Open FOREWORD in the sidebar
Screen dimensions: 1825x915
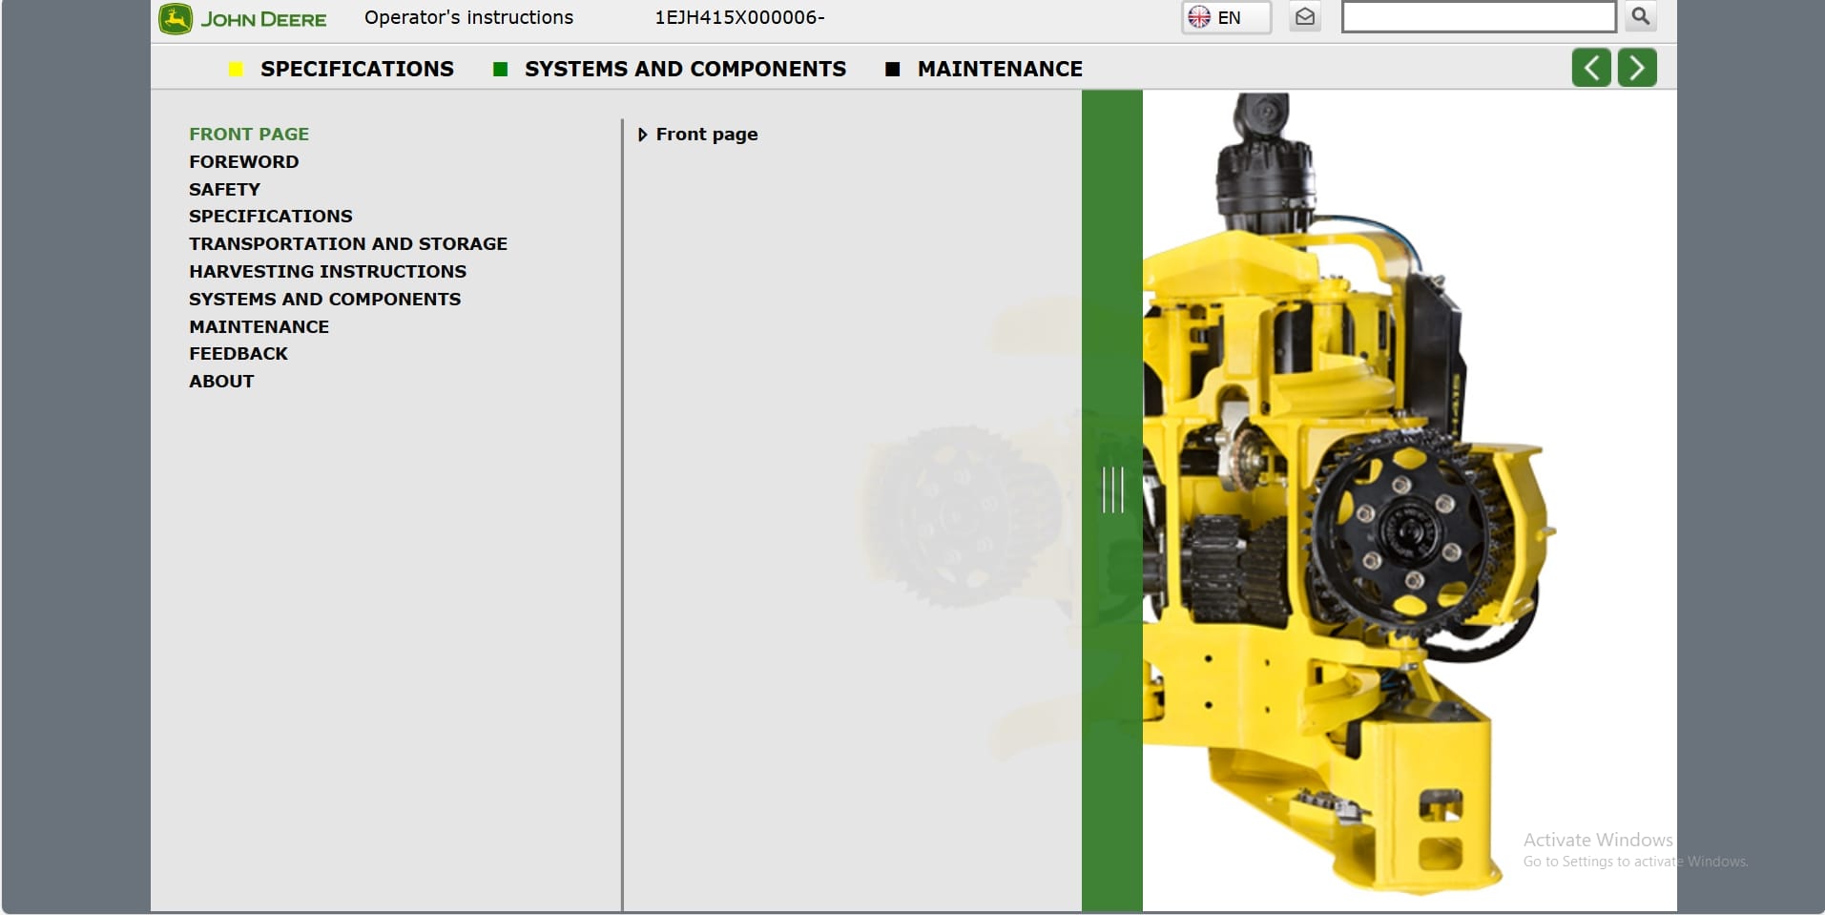pos(243,161)
